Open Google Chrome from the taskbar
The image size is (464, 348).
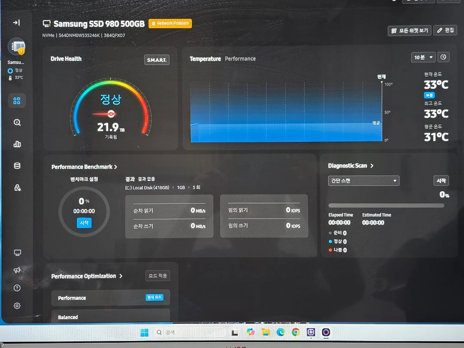(x=296, y=332)
